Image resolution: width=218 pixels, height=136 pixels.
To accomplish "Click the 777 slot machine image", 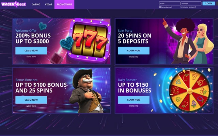I will point(90,40).
